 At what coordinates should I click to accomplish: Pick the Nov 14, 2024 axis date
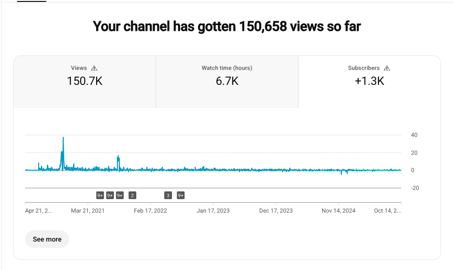[339, 211]
